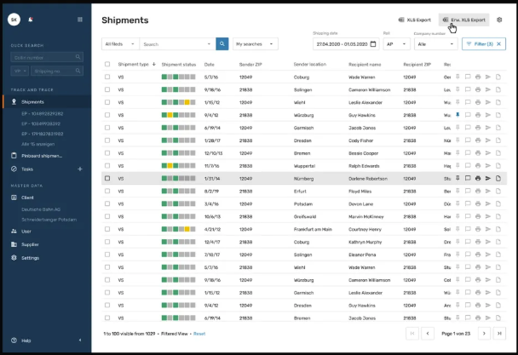Click the comment icon in the Darlene Robertson row

tap(468, 178)
